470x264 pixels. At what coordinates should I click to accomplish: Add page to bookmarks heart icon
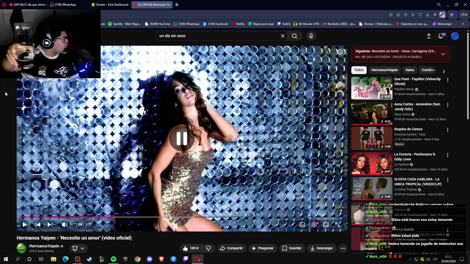tap(420, 15)
